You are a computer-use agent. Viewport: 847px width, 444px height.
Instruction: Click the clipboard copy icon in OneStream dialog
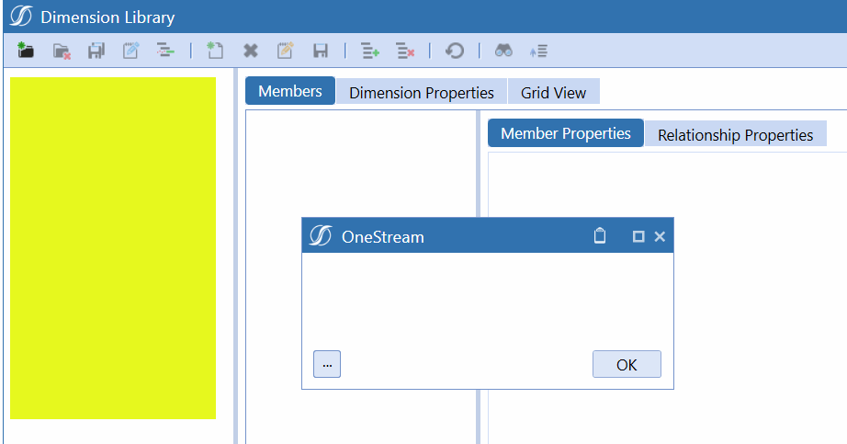600,236
